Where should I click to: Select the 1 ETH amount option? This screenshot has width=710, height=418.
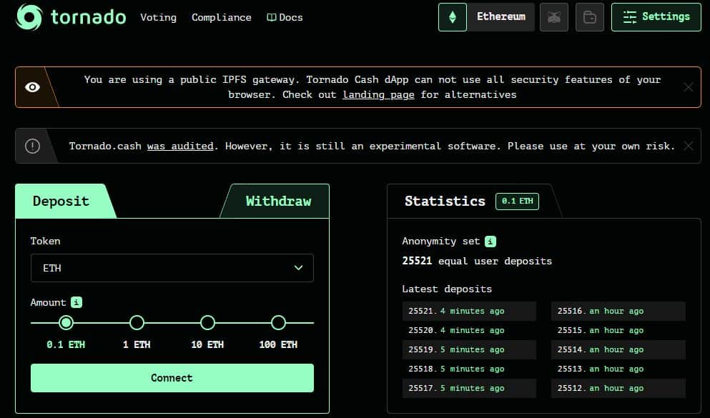(137, 322)
